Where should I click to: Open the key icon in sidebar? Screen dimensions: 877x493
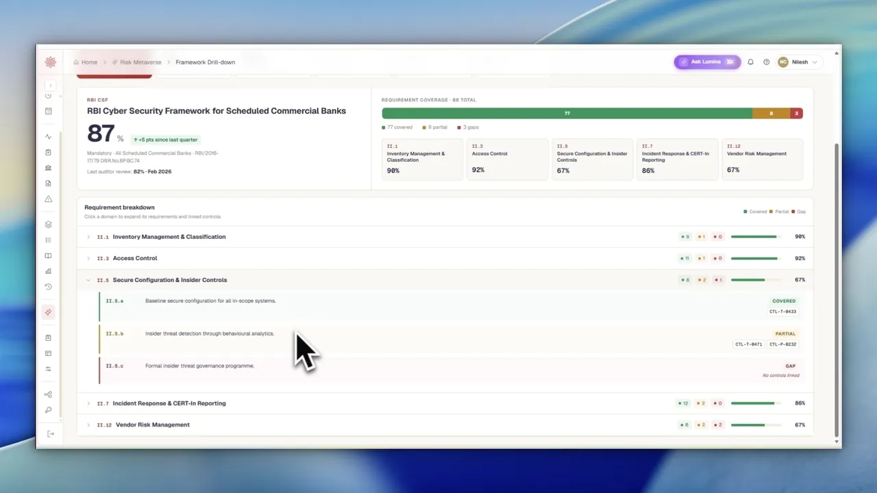click(x=48, y=410)
